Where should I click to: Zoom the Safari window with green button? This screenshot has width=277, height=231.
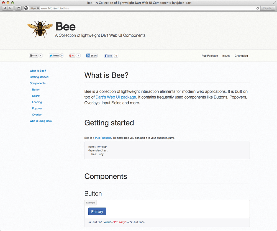[x=12, y=3]
